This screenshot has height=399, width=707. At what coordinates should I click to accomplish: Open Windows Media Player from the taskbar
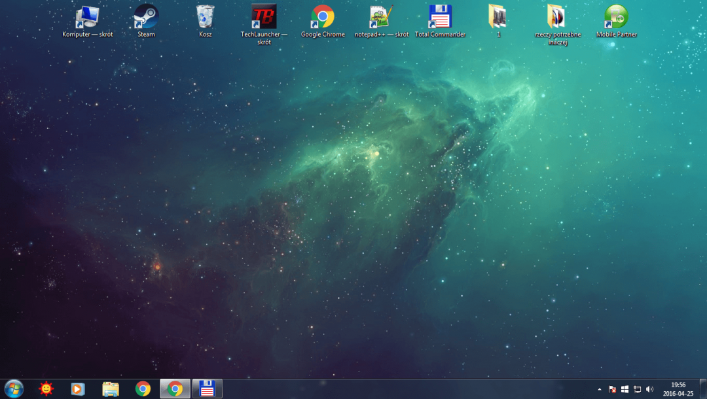pyautogui.click(x=78, y=389)
